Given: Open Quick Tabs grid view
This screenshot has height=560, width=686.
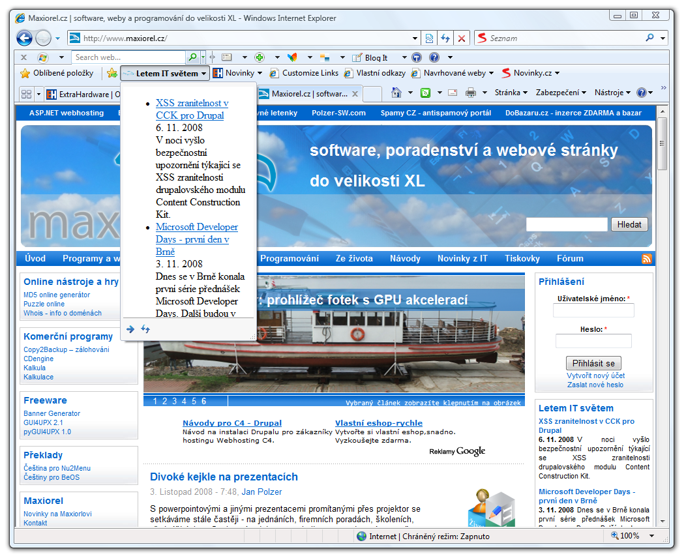Looking at the screenshot, I should click(x=26, y=94).
